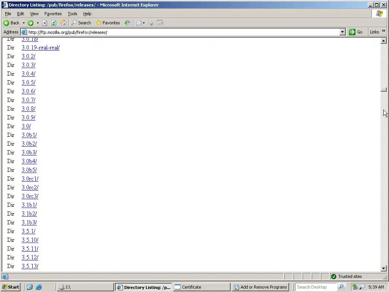Open the 3.1b3/ directory link
The width and height of the screenshot is (389, 292).
click(29, 222)
